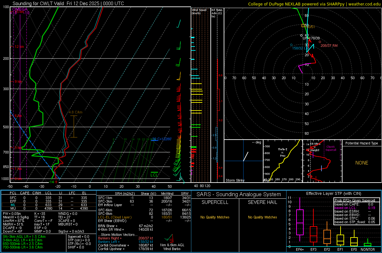Click the magenta 'based on LCL:' row
Screen dimensions: 382x253
click(355, 208)
